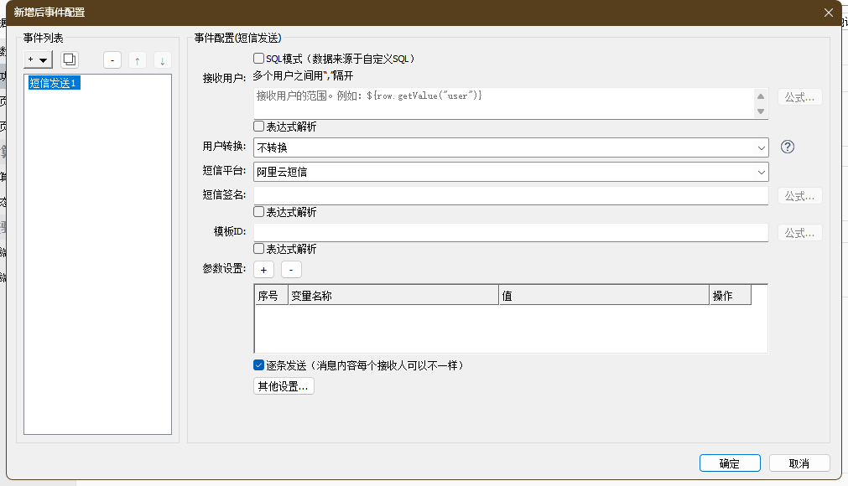Screen dimensions: 848x486
Task: Toggle 表达式解析 under 短信签名 field
Action: coord(259,212)
